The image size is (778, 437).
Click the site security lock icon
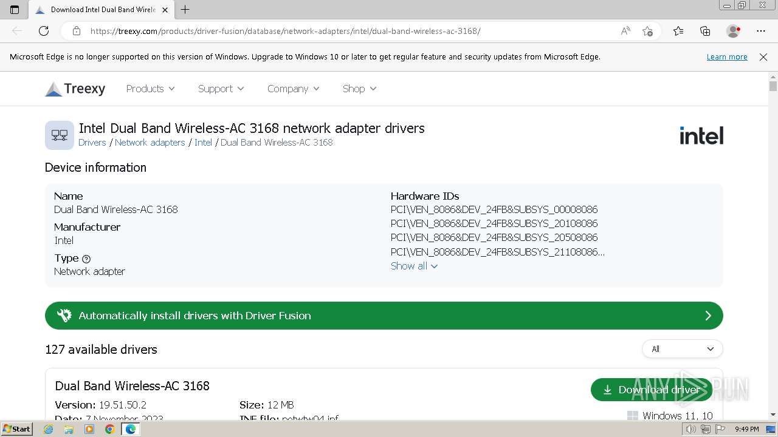77,31
